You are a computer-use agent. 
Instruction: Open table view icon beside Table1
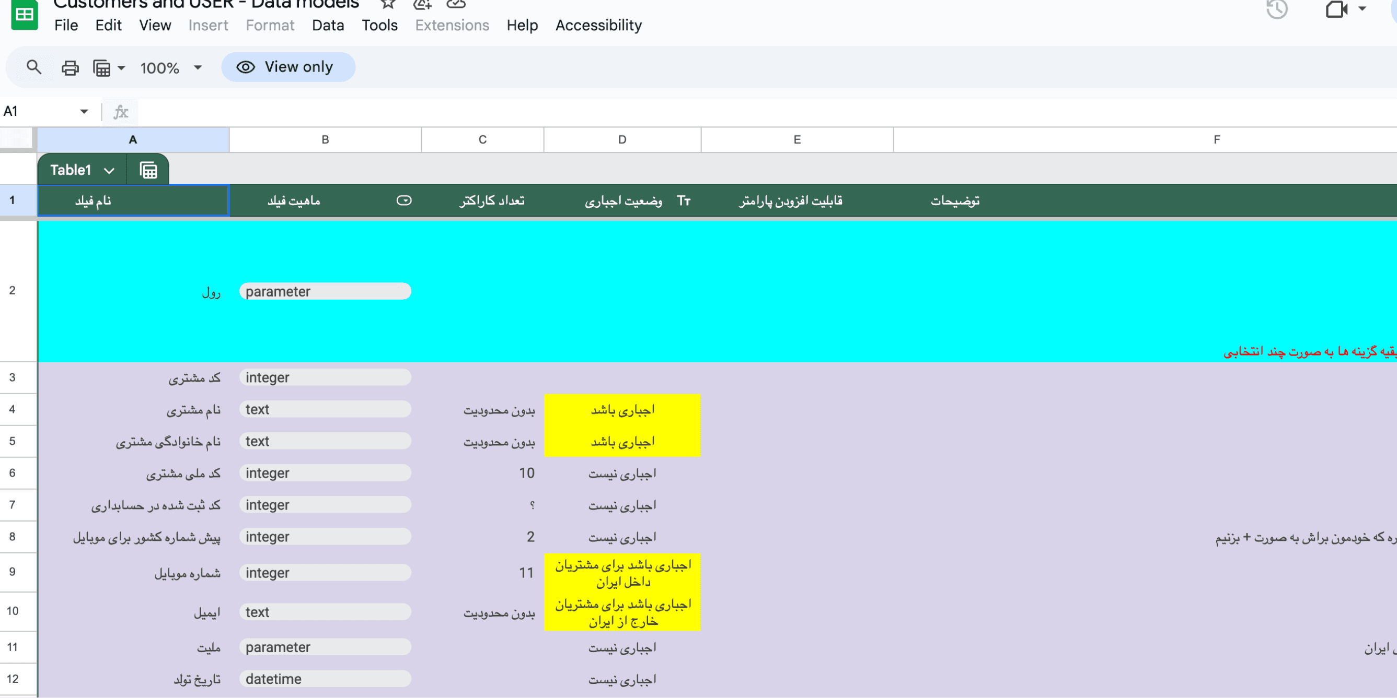(x=148, y=170)
